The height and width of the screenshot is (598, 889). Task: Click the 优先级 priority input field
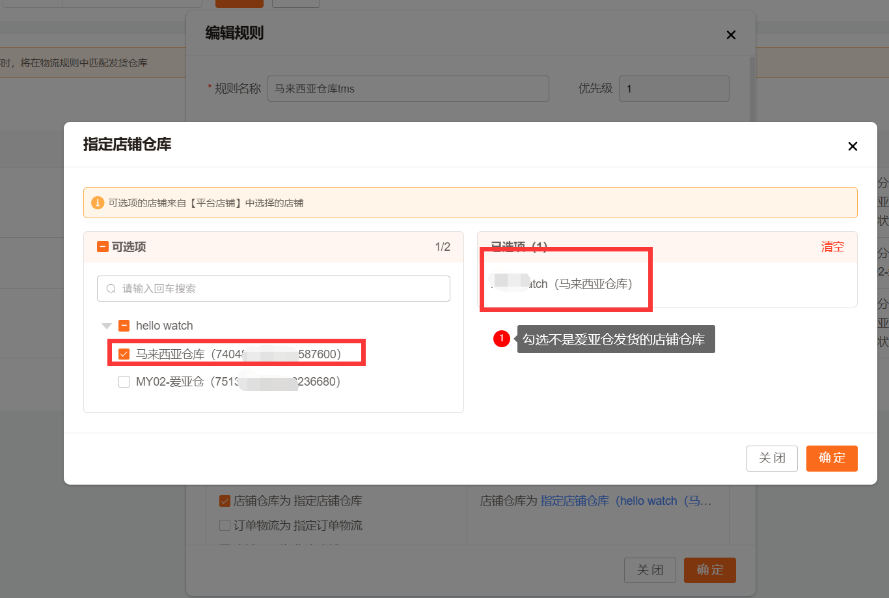(674, 89)
